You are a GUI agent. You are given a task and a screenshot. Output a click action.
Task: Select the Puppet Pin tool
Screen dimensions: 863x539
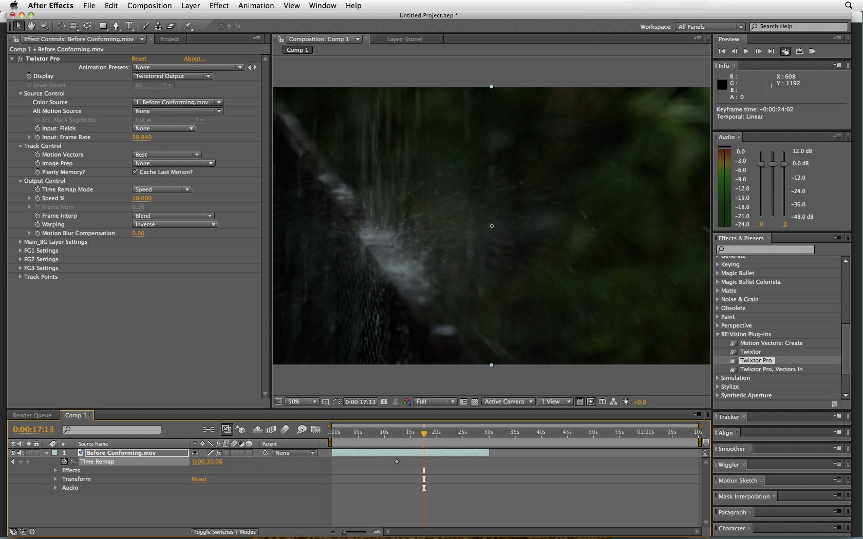coord(188,26)
